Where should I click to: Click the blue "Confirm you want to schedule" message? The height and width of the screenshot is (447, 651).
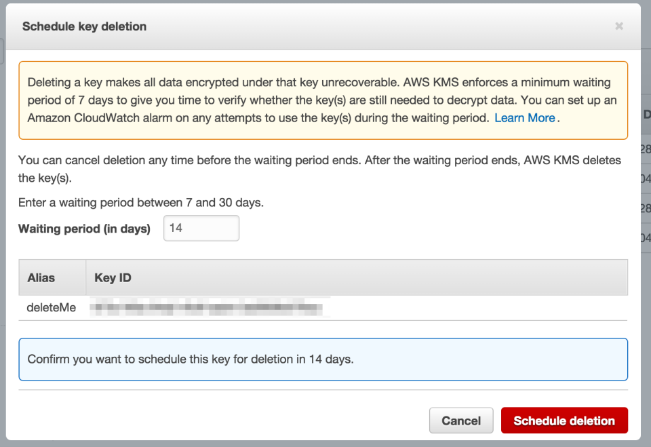coord(191,359)
